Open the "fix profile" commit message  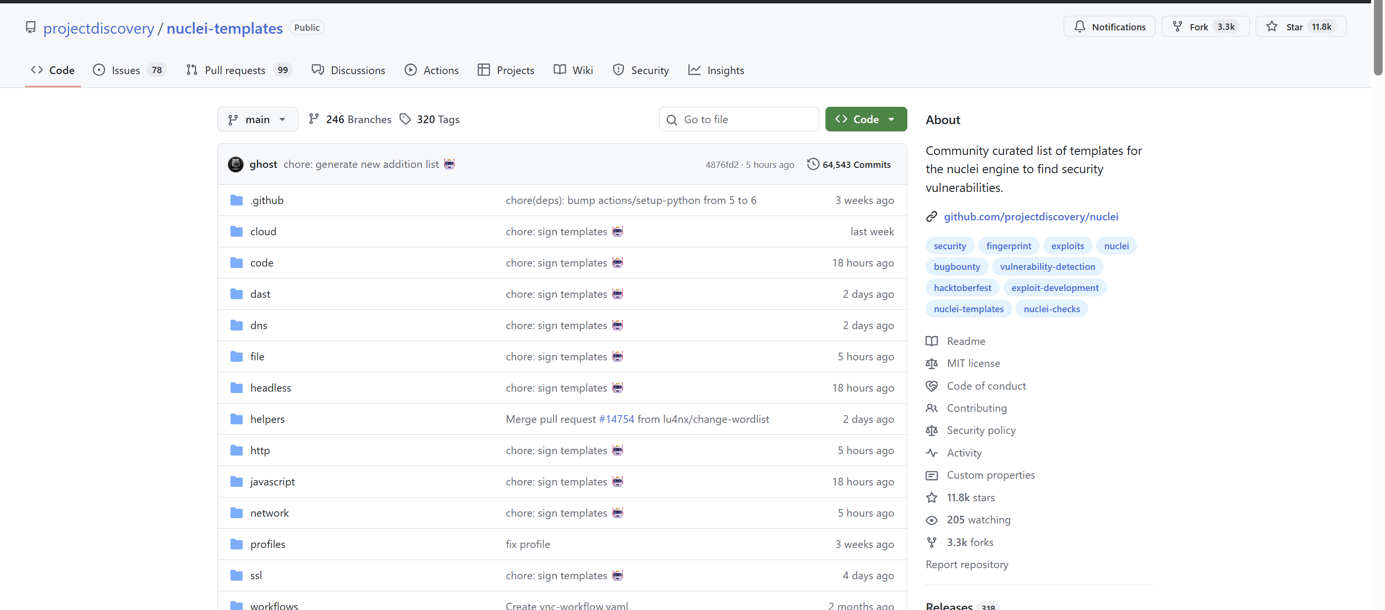tap(528, 545)
